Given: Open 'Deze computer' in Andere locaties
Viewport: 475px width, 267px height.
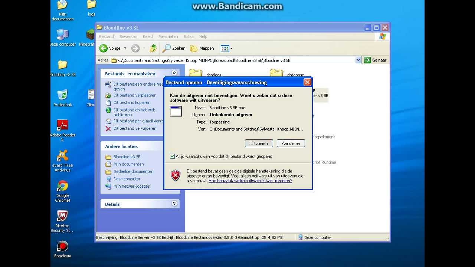Looking at the screenshot, I should pyautogui.click(x=127, y=179).
